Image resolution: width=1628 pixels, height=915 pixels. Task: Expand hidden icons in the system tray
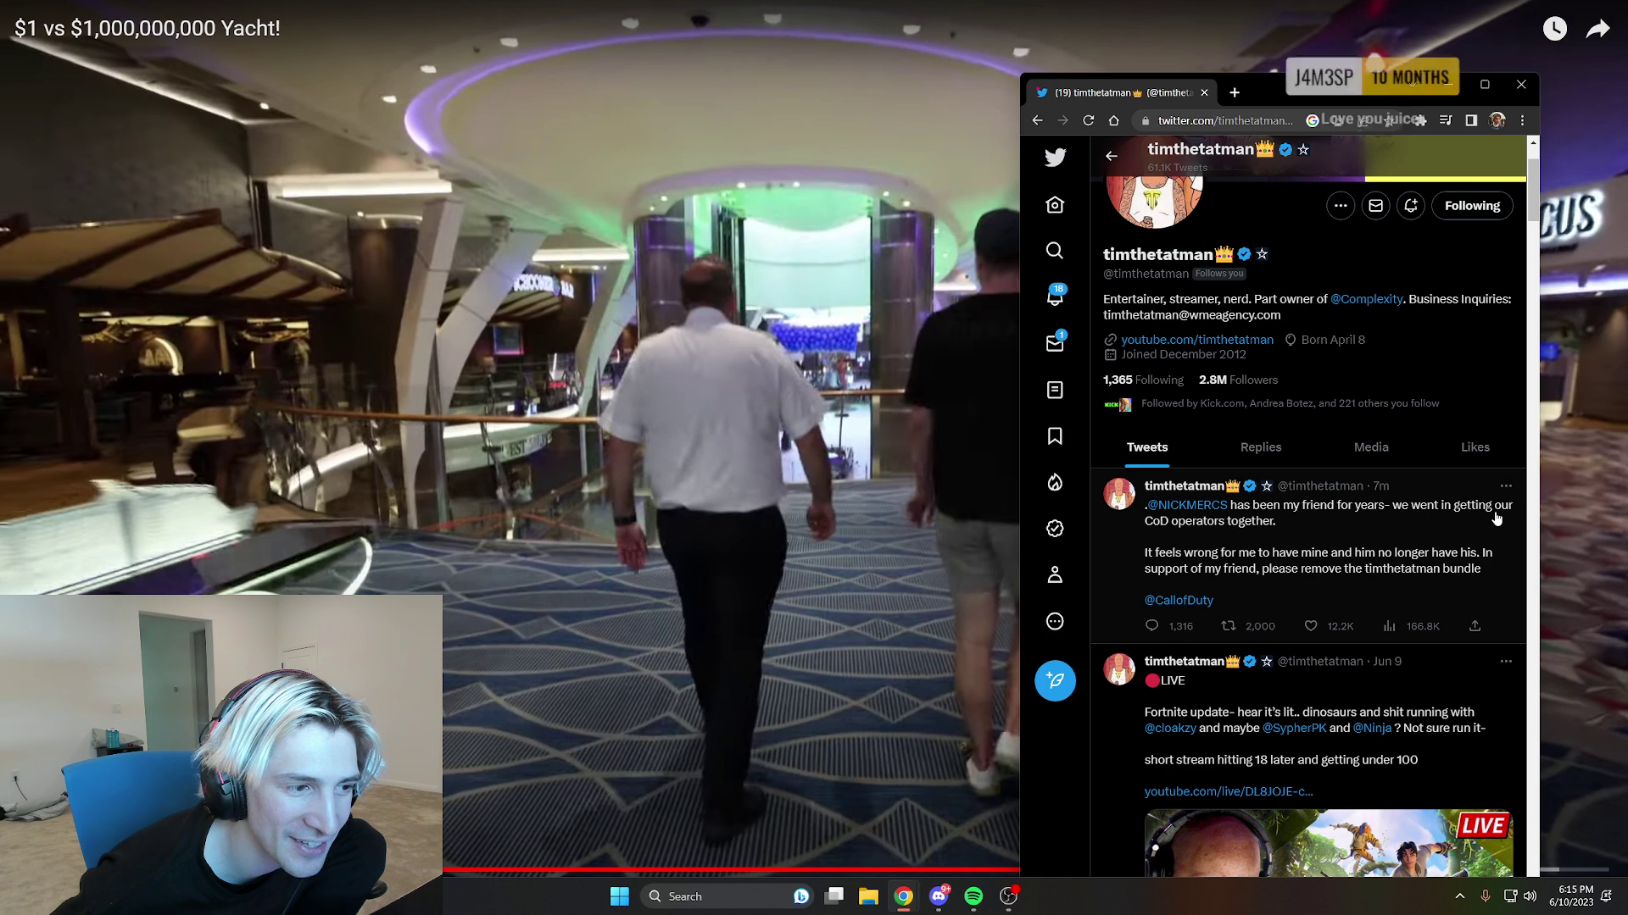click(x=1459, y=896)
